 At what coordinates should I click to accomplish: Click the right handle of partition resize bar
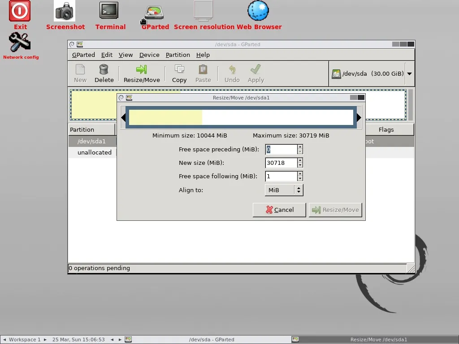[359, 117]
